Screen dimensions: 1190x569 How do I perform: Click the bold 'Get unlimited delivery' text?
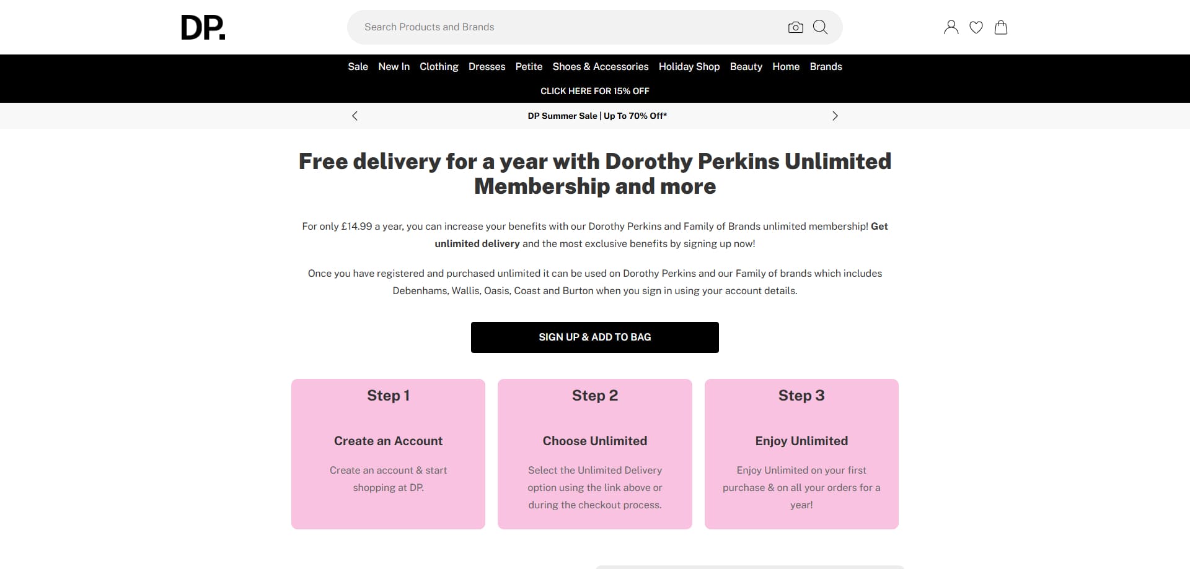point(661,235)
